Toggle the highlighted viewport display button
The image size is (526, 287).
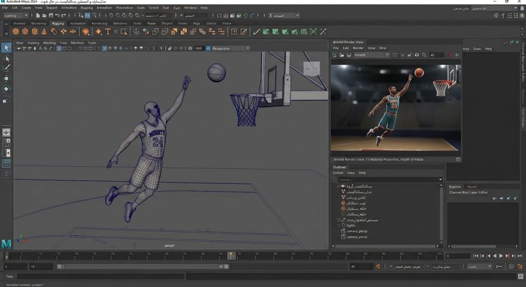[x=104, y=49]
